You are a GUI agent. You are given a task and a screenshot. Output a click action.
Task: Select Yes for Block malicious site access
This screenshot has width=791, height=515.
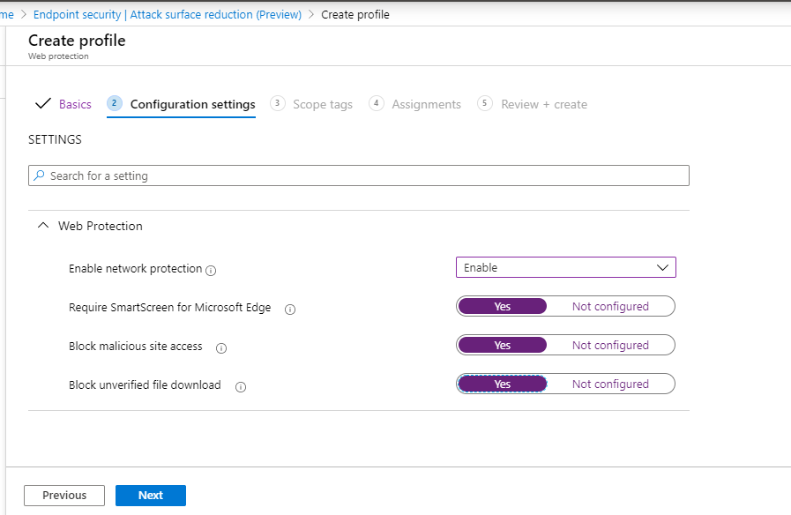pyautogui.click(x=503, y=346)
